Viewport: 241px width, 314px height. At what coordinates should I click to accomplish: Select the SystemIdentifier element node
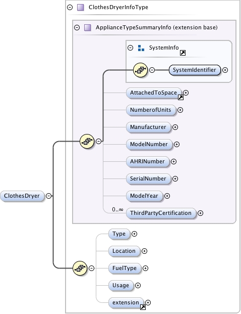pos(195,70)
